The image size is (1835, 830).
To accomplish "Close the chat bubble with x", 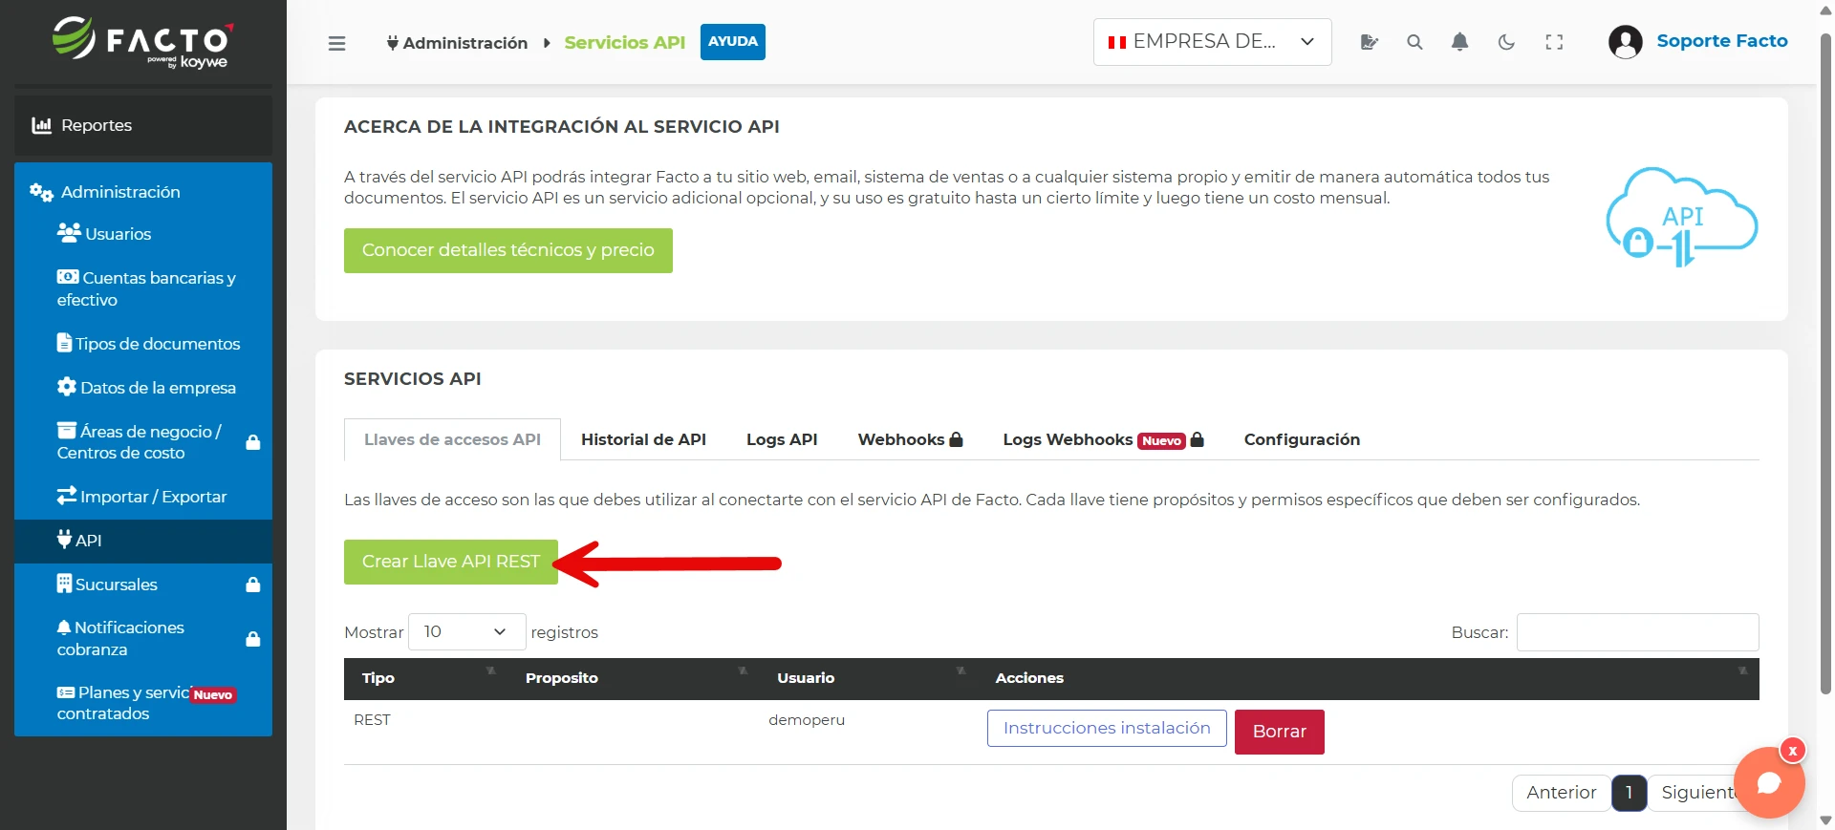I will [x=1793, y=751].
